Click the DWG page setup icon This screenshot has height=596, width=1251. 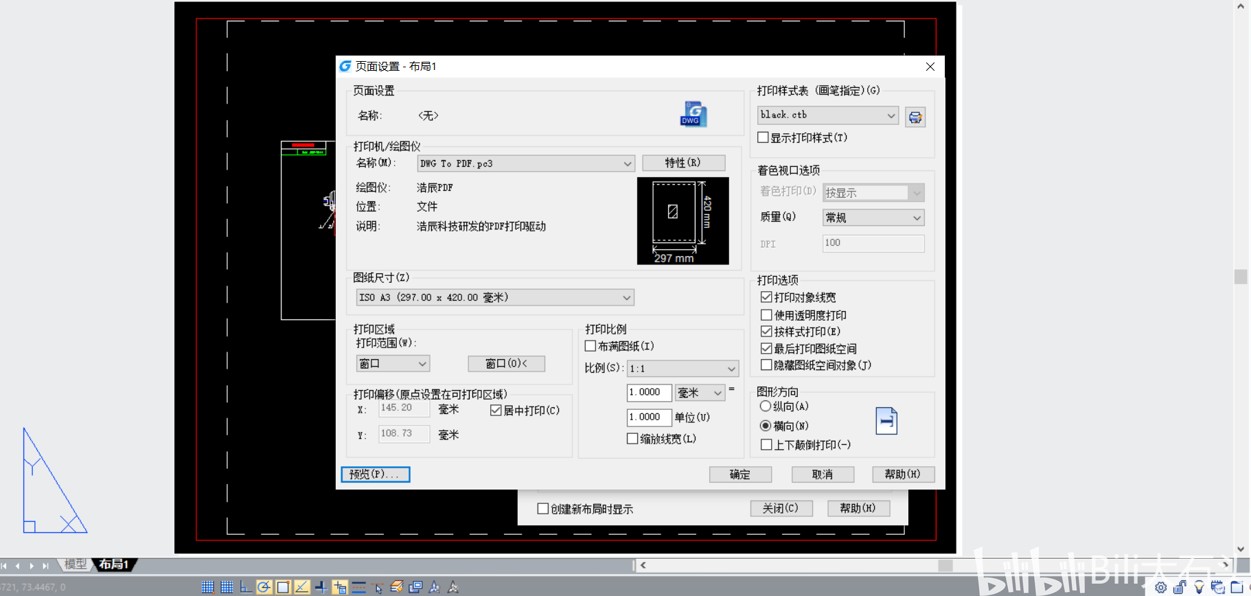click(x=693, y=114)
